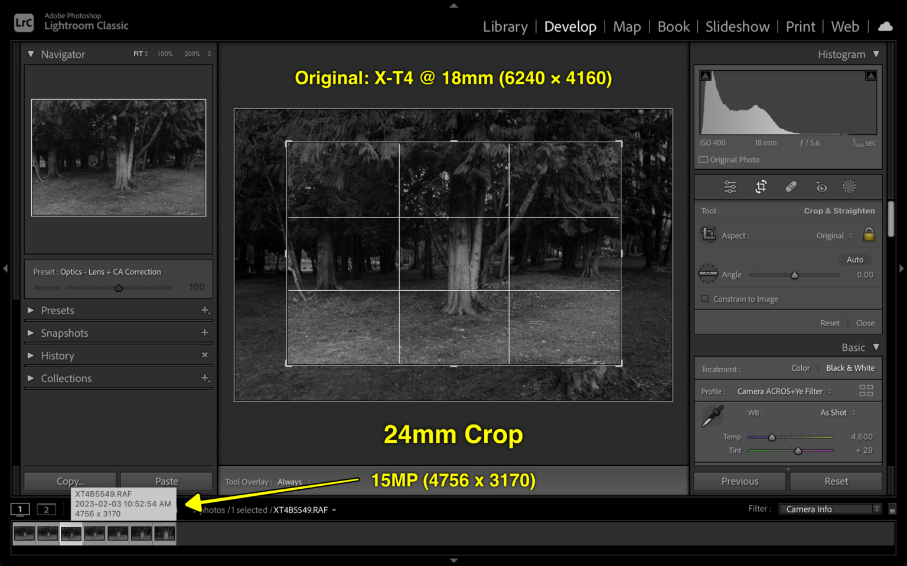Click the White Balance eyedropper
Screen dimensions: 907x566
click(712, 416)
